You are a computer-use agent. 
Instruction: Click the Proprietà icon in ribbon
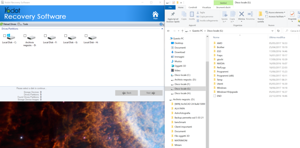[x=292, y=14]
